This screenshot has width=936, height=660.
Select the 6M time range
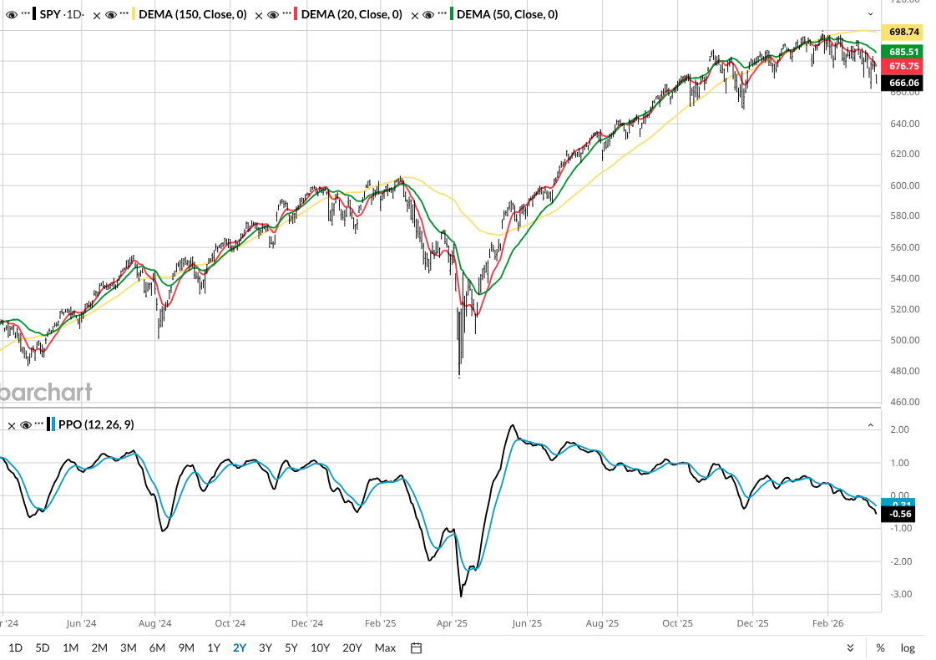pos(157,648)
